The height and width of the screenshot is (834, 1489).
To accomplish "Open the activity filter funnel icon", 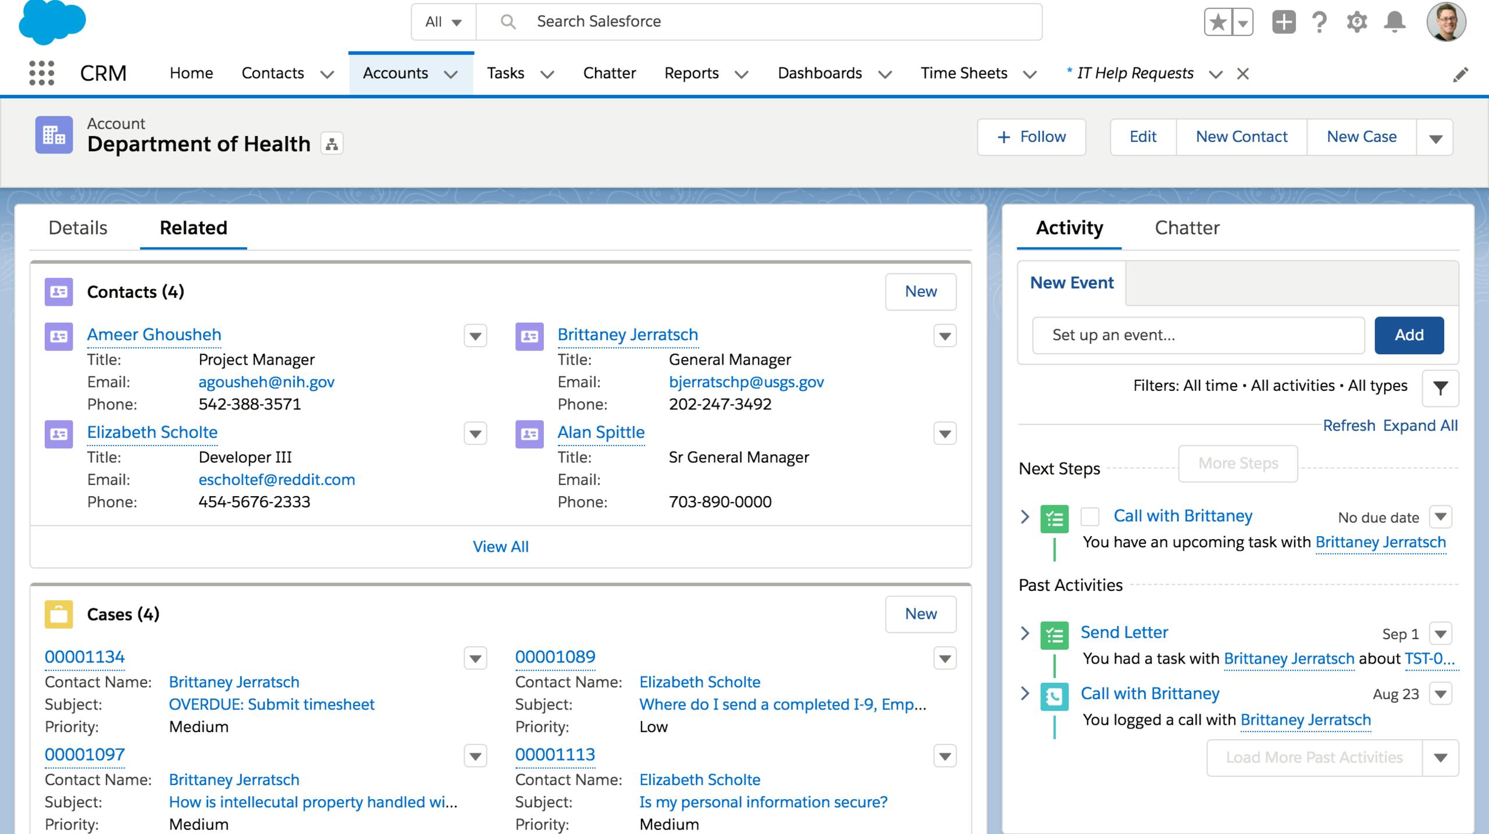I will (1441, 388).
